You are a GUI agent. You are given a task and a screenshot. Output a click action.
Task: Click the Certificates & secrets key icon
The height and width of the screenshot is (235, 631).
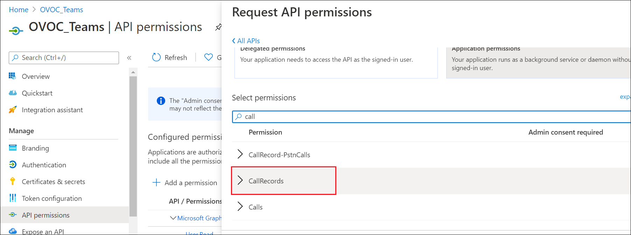pos(13,181)
